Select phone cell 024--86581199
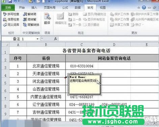 pos(82,104)
